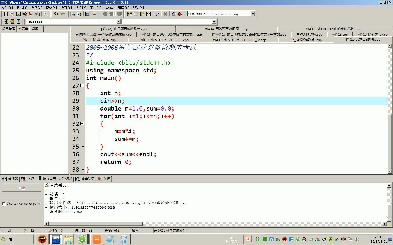Click the Open file toolbar icon
The image size is (393, 245).
pos(12,14)
